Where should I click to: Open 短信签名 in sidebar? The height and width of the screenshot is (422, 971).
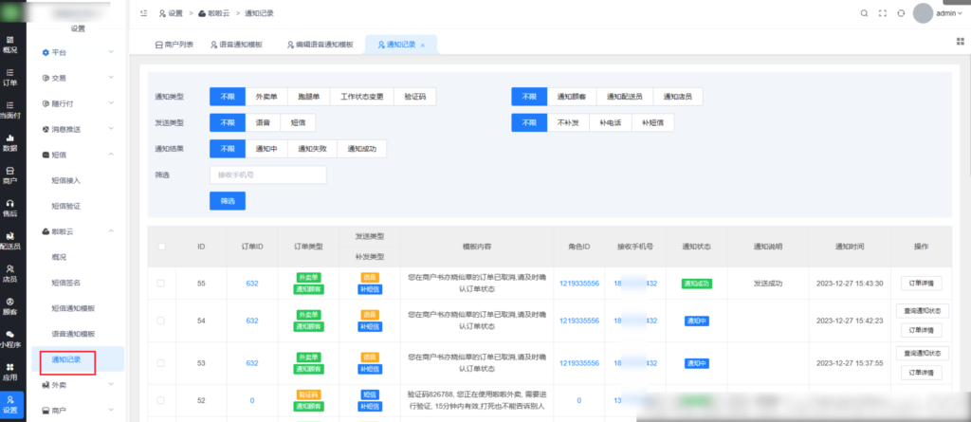[x=66, y=283]
